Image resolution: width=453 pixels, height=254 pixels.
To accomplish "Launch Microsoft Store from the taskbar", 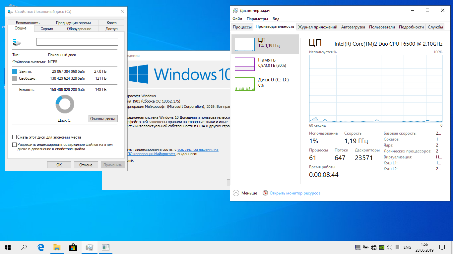I will [x=73, y=247].
